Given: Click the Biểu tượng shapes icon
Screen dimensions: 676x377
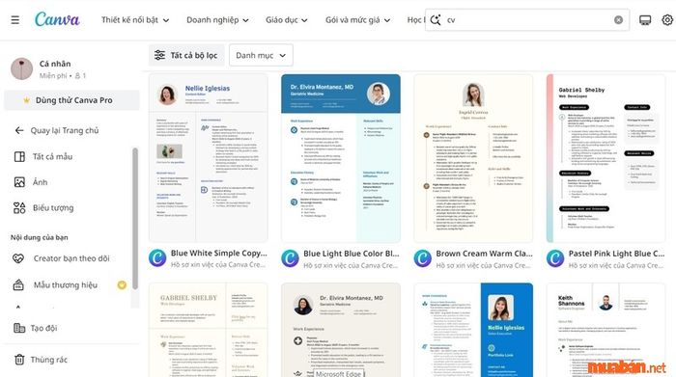Looking at the screenshot, I should pyautogui.click(x=19, y=208).
